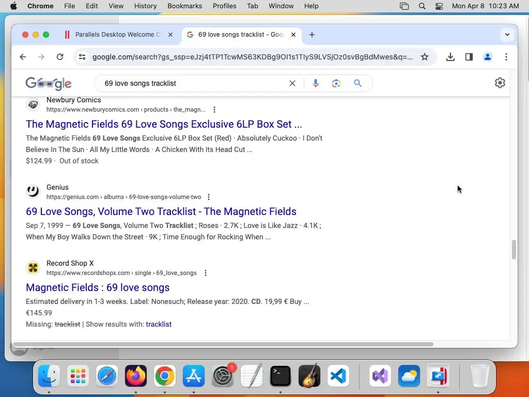Open Launchpad from the Dock
The image size is (529, 397).
78,376
